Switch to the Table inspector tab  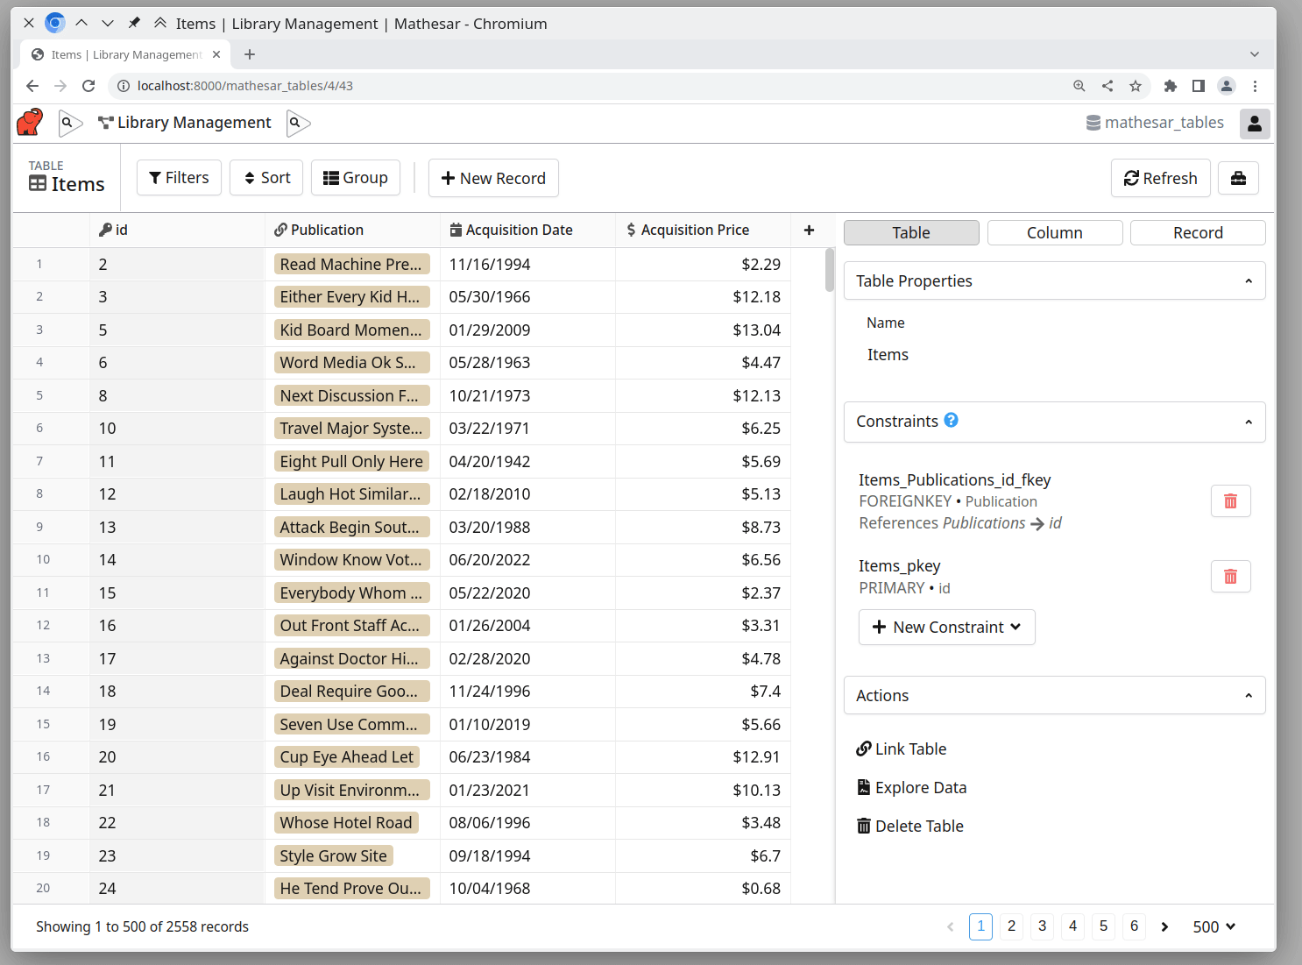click(911, 232)
